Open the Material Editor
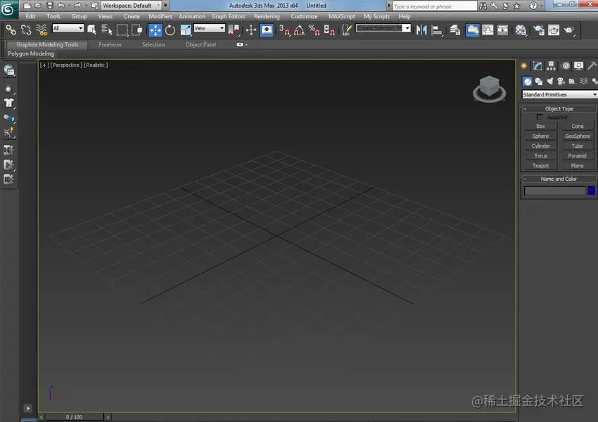The height and width of the screenshot is (422, 598). (520, 30)
